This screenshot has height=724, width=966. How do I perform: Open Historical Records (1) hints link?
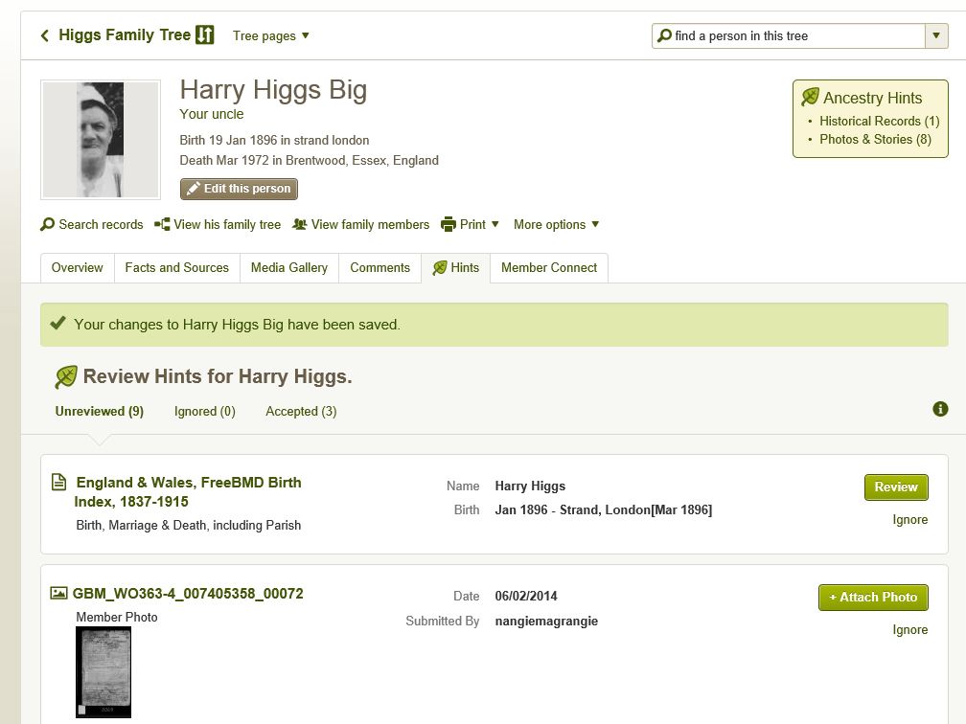(879, 121)
